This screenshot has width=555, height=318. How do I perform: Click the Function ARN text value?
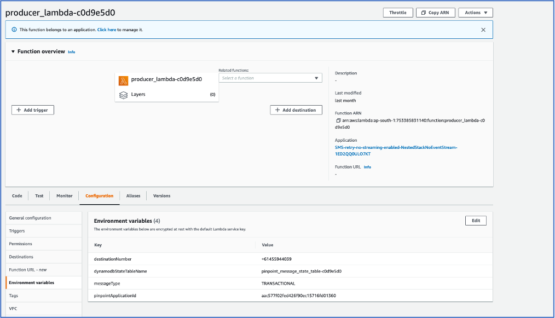point(410,124)
